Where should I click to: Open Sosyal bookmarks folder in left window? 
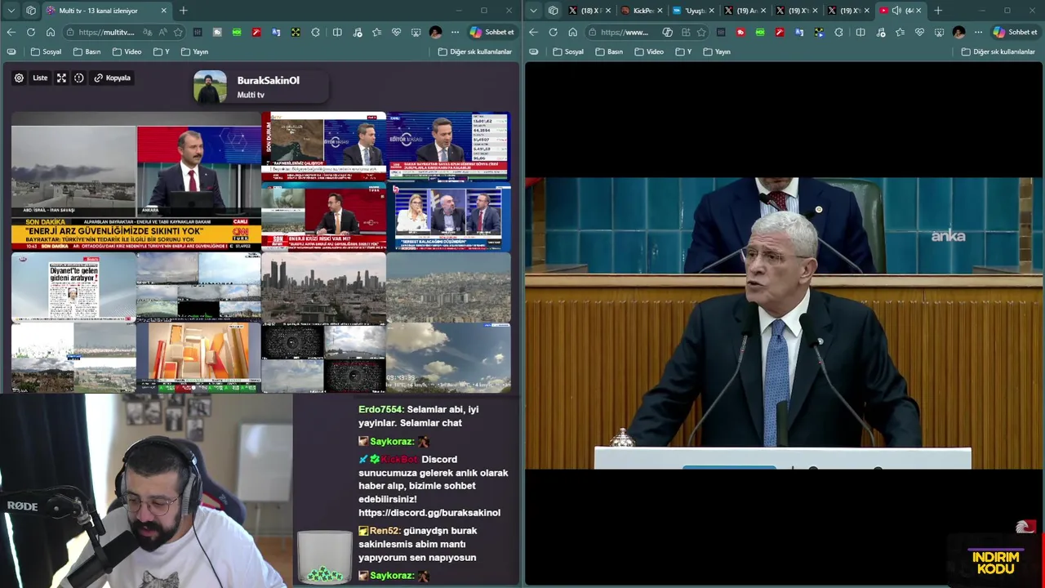46,51
